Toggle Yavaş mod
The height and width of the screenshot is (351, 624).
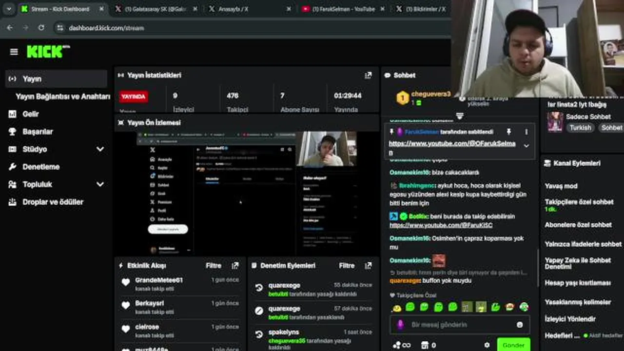pos(561,186)
